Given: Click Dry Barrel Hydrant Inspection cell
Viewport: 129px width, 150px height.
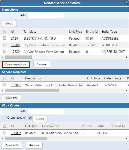Looking at the screenshot, I should pyautogui.click(x=44, y=45).
